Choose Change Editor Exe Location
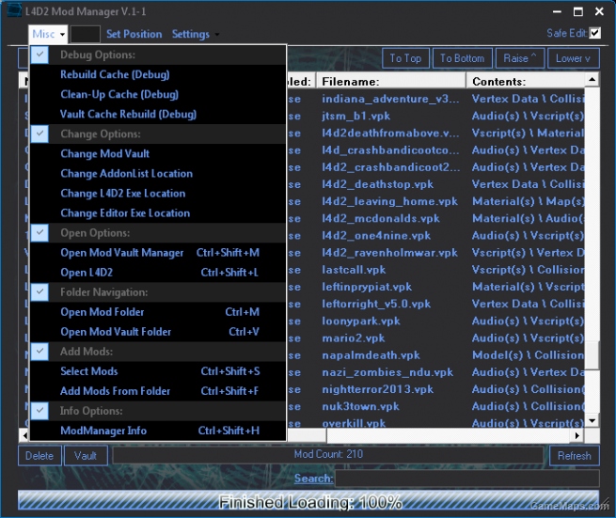The image size is (616, 518). pyautogui.click(x=158, y=212)
